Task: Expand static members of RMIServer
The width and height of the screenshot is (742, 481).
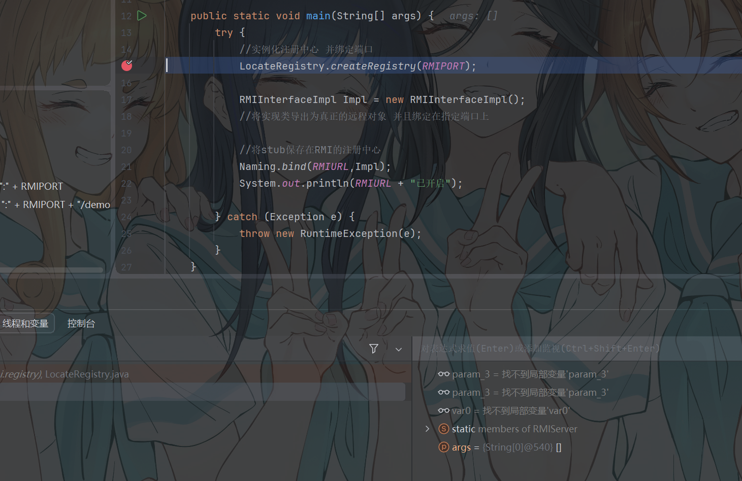Action: [427, 429]
